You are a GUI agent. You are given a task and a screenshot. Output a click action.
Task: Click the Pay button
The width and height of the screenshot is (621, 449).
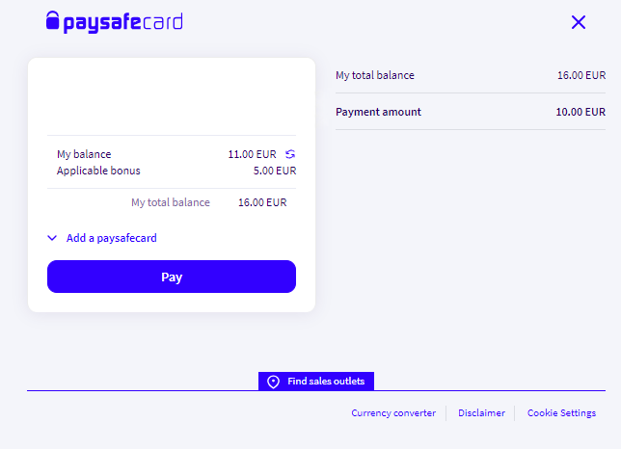172,277
